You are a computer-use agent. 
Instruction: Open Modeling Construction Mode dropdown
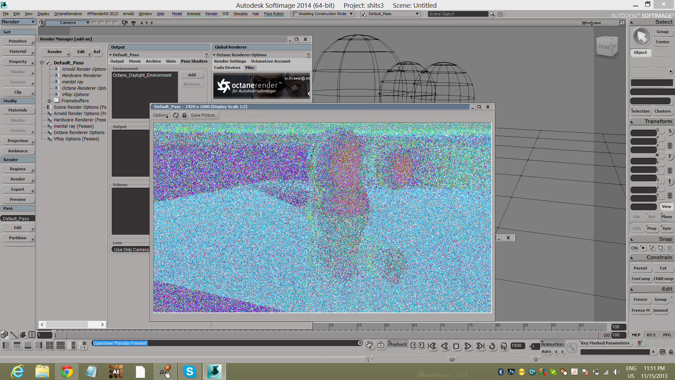click(322, 14)
